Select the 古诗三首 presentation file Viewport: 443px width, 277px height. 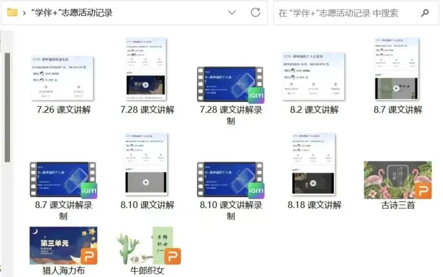pyautogui.click(x=397, y=180)
